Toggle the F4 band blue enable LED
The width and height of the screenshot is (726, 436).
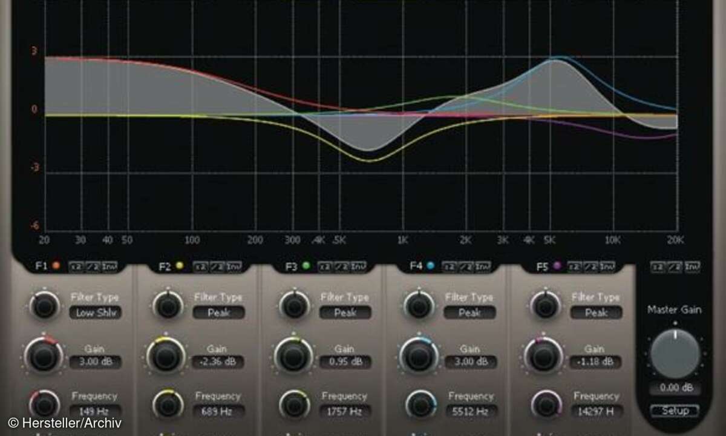click(x=430, y=266)
